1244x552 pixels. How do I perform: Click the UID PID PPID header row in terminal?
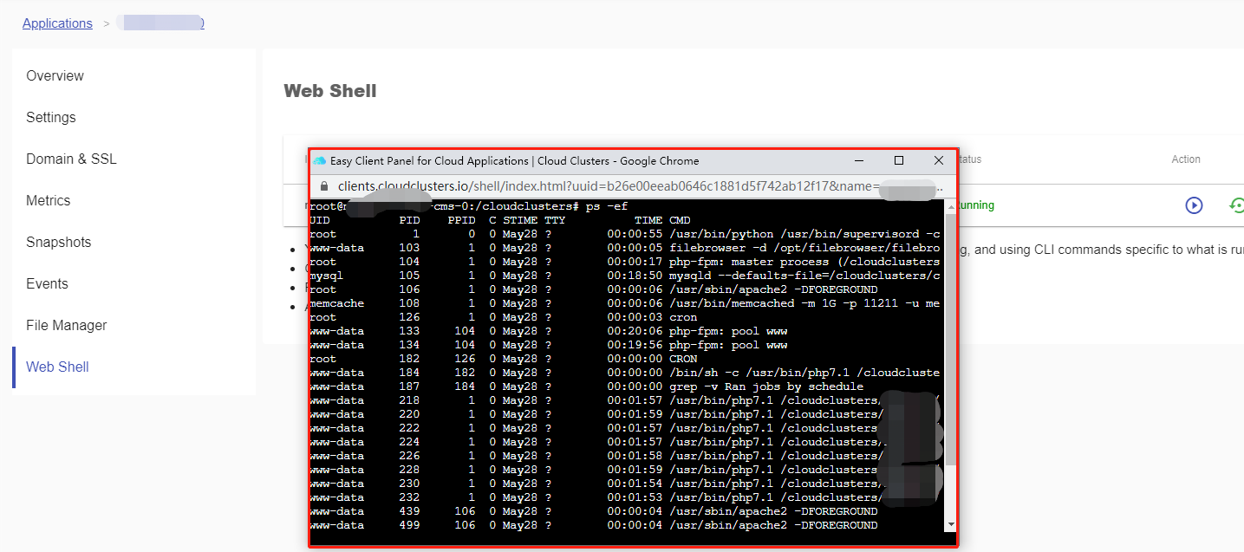[500, 220]
